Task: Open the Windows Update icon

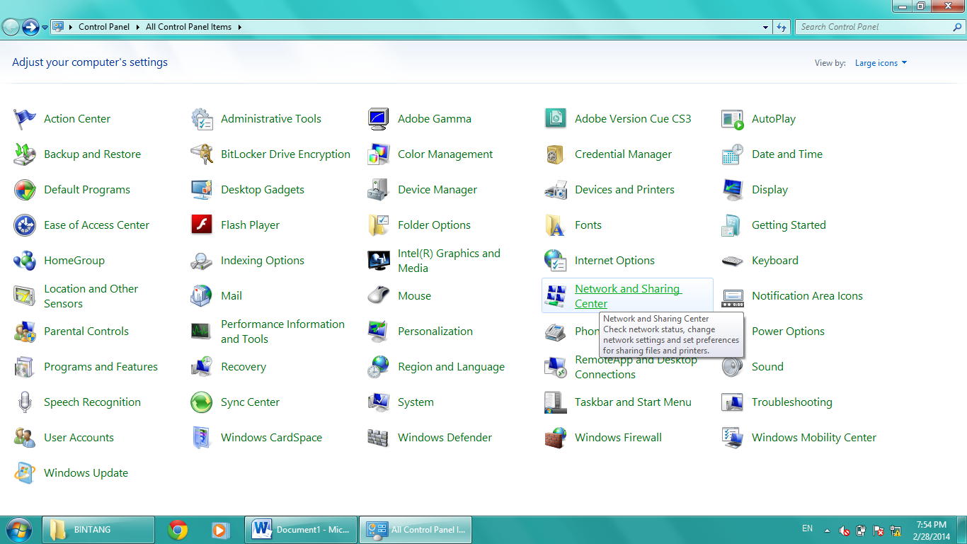Action: pyautogui.click(x=25, y=473)
